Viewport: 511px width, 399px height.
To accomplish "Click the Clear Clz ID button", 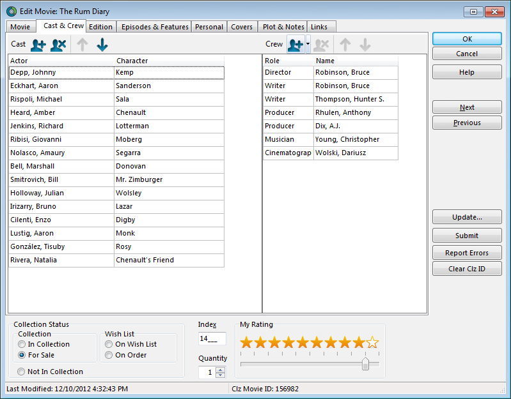I will click(467, 269).
